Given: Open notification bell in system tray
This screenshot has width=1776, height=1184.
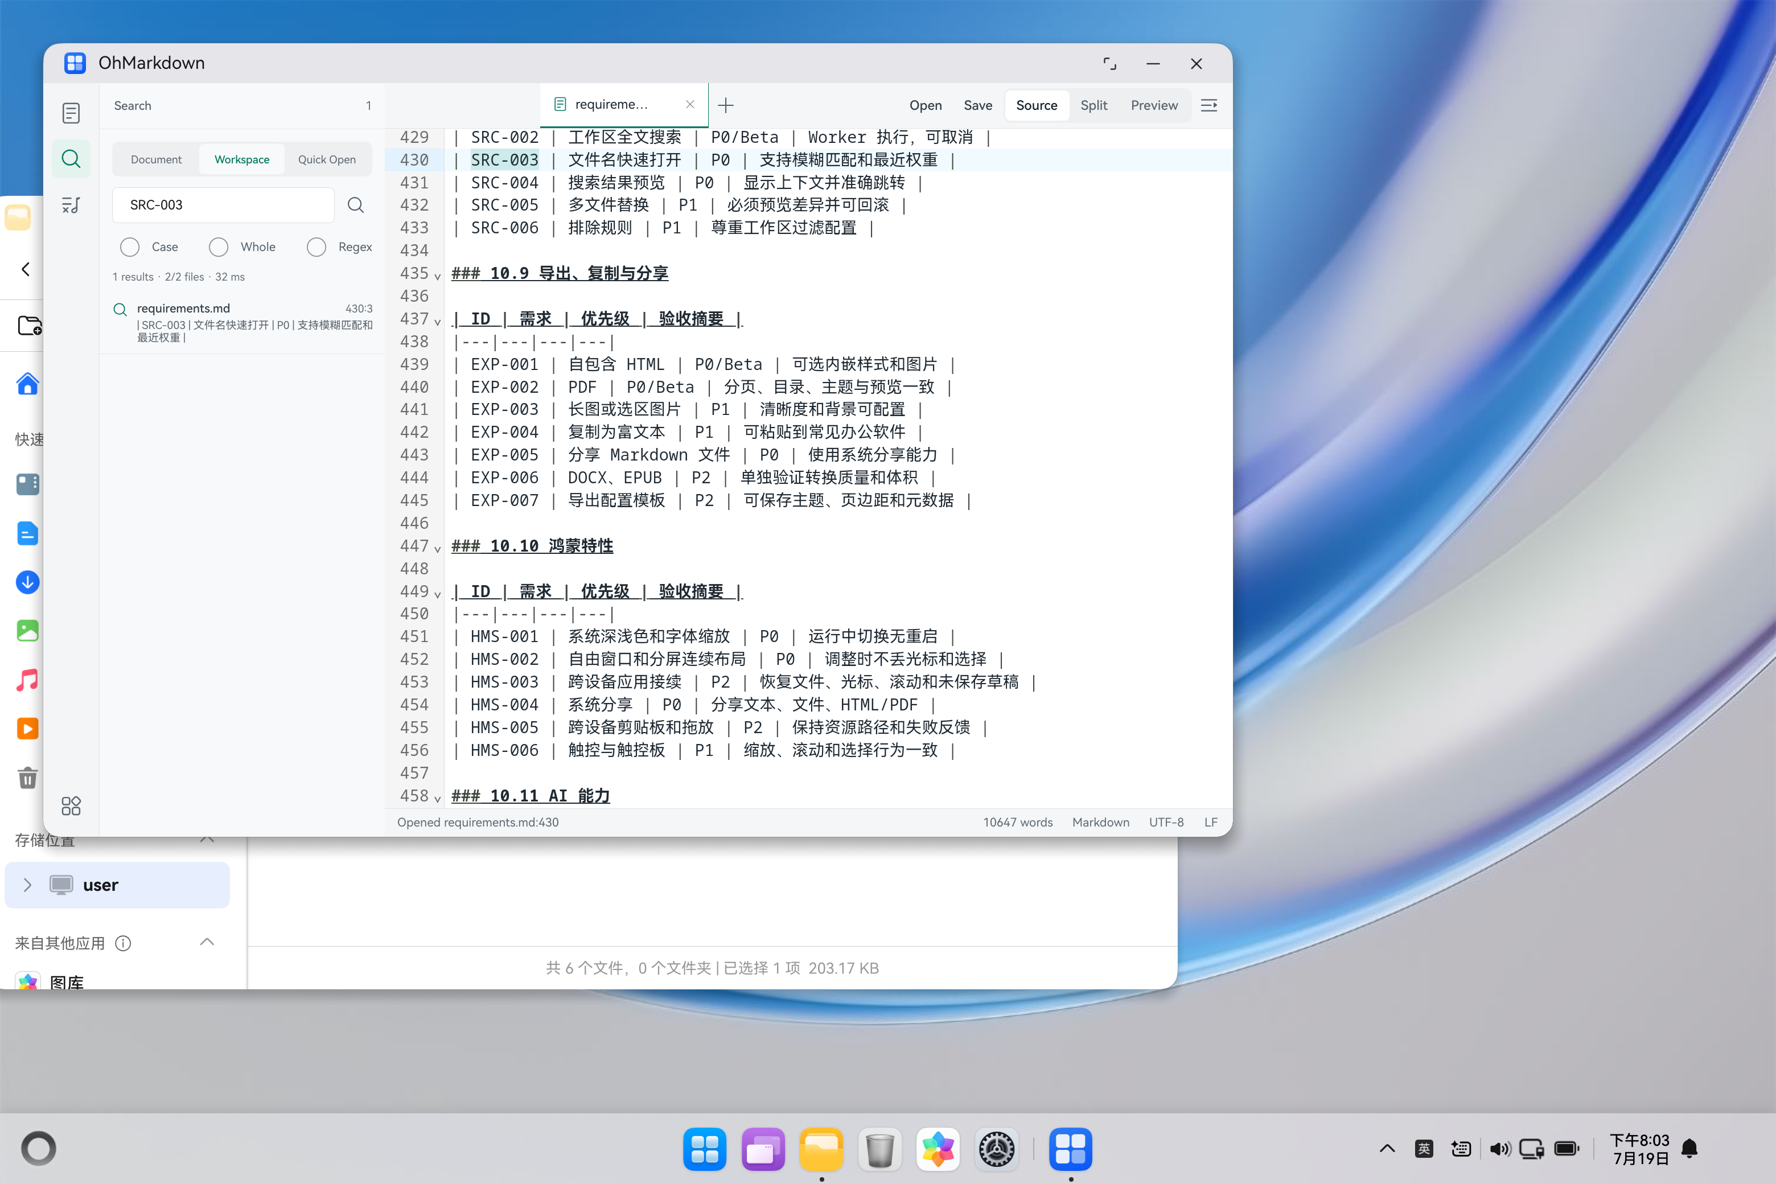Looking at the screenshot, I should [1690, 1149].
